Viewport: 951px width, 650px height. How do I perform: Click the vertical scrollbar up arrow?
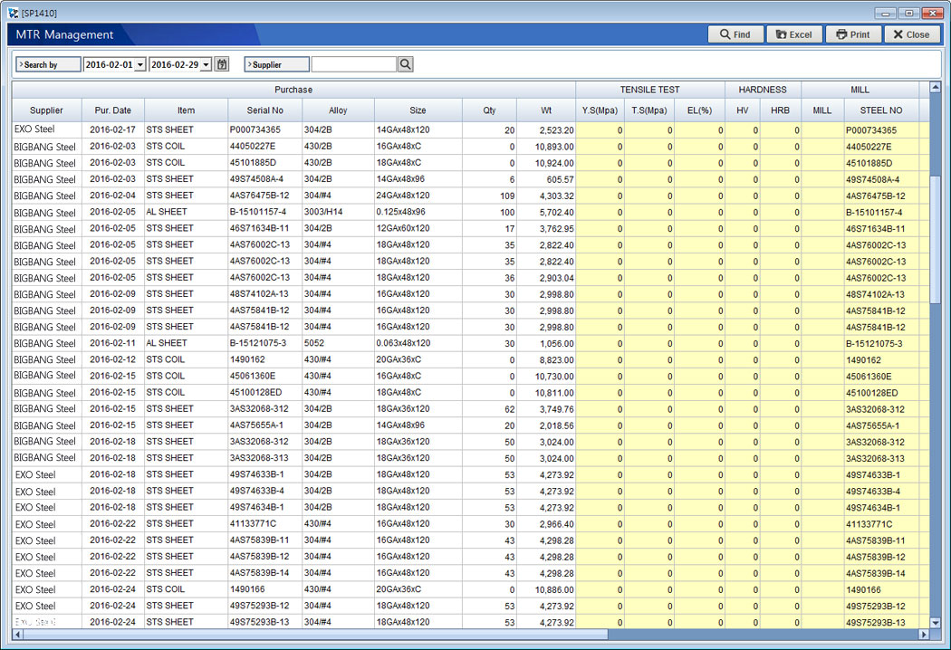[x=936, y=87]
